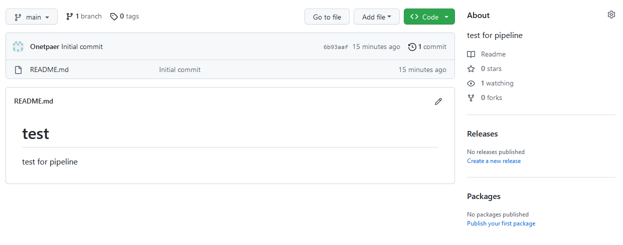Click Create a new release
This screenshot has width=623, height=245.
tap(494, 161)
